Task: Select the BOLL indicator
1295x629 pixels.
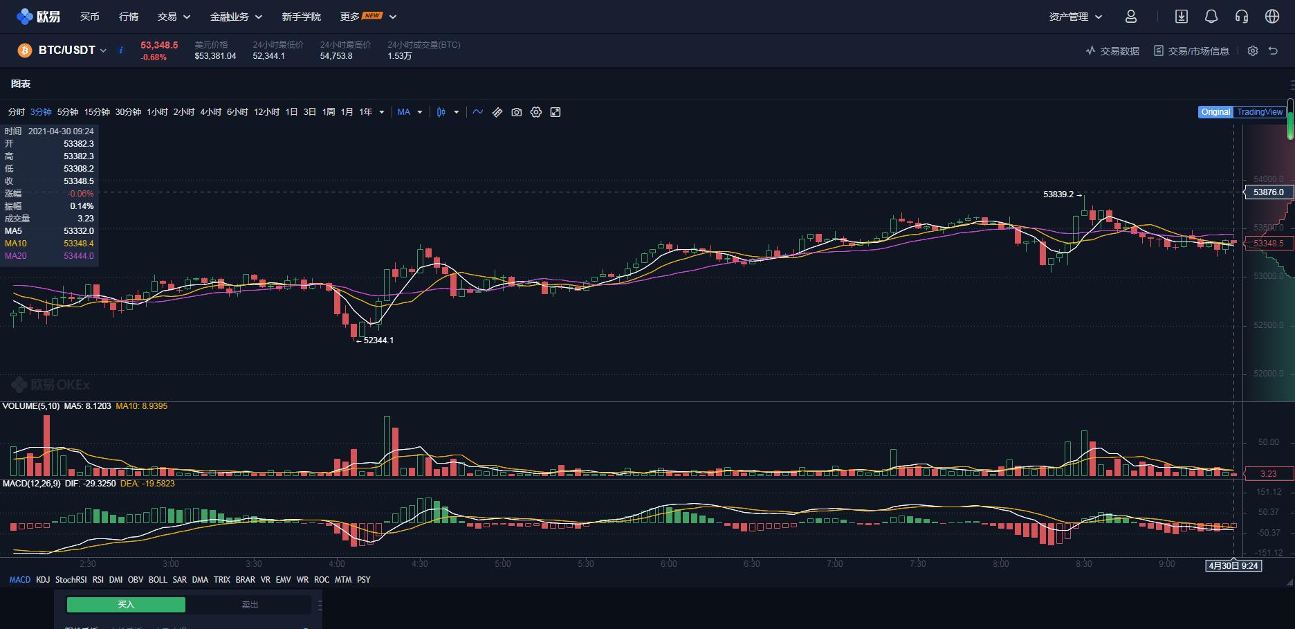Action: point(158,580)
